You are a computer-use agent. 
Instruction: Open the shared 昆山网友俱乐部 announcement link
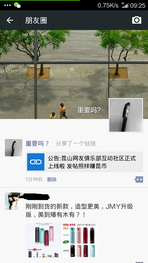84,162
